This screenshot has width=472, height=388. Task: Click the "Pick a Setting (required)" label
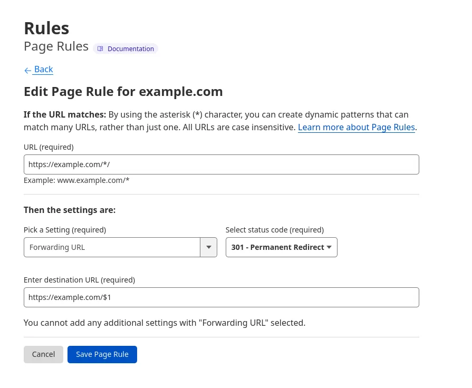65,230
